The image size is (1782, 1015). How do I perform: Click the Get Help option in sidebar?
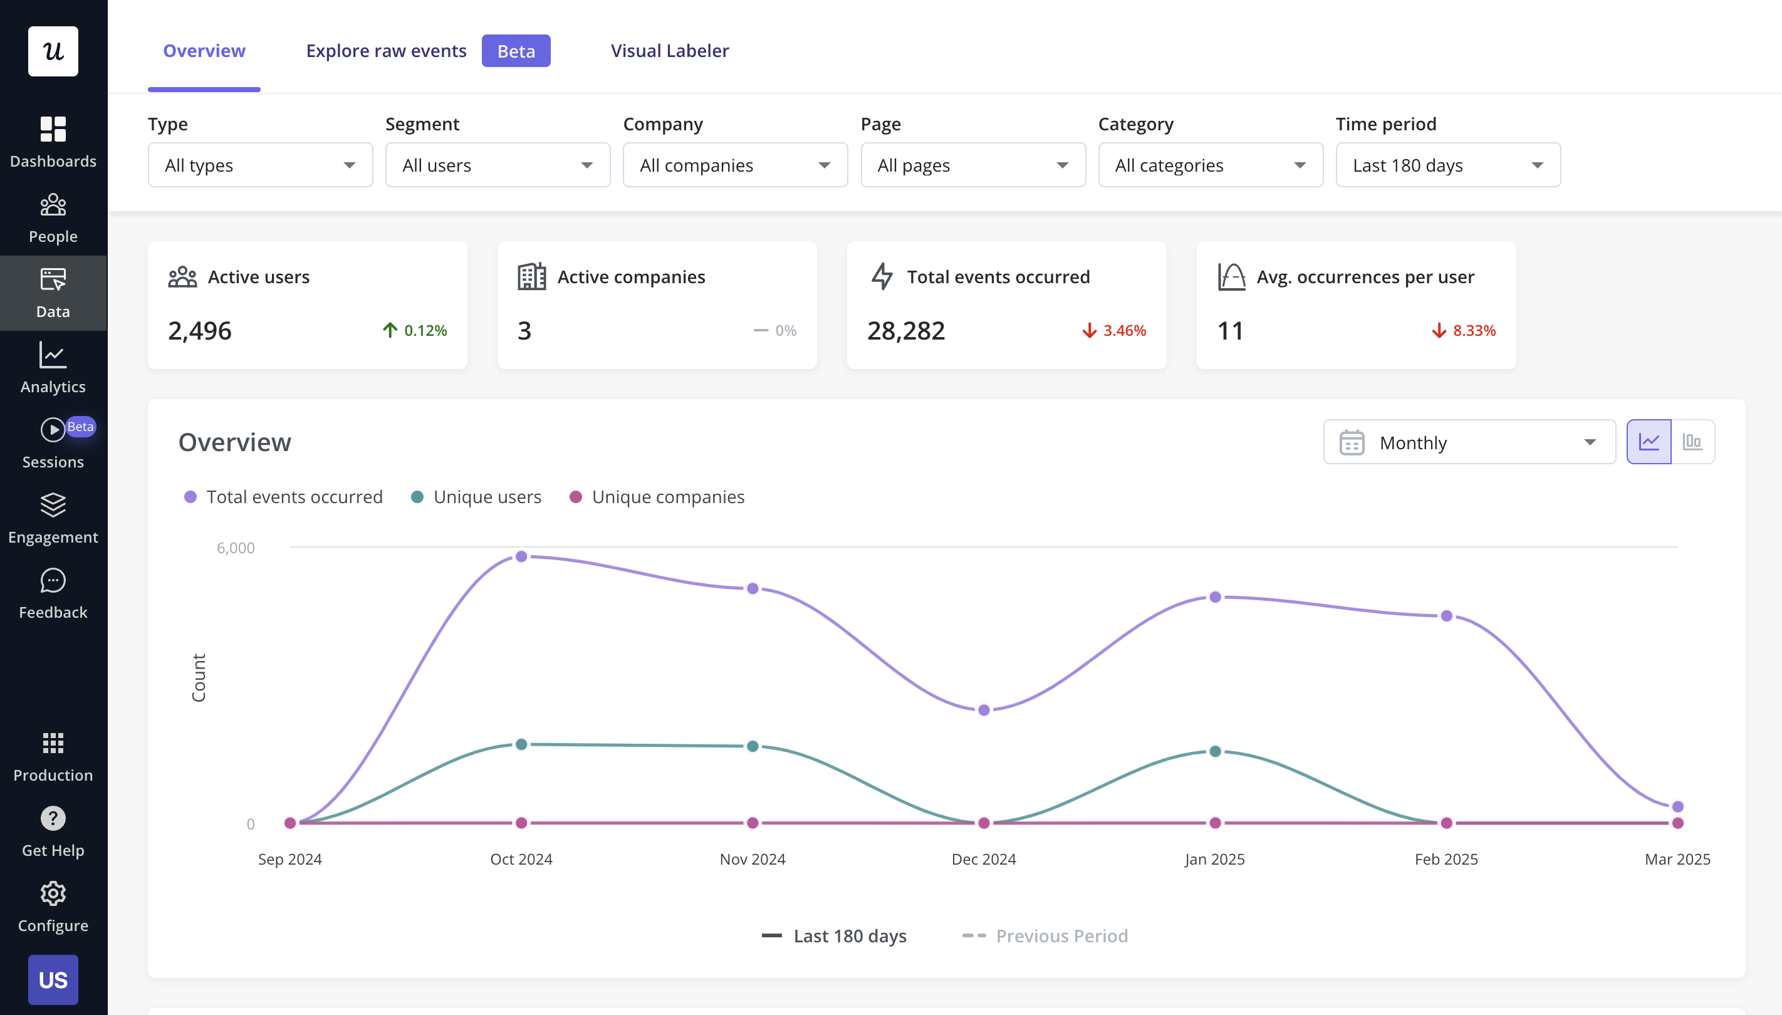(53, 833)
